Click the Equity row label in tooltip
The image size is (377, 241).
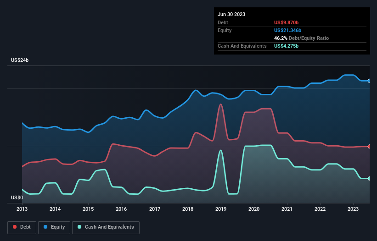(x=225, y=30)
